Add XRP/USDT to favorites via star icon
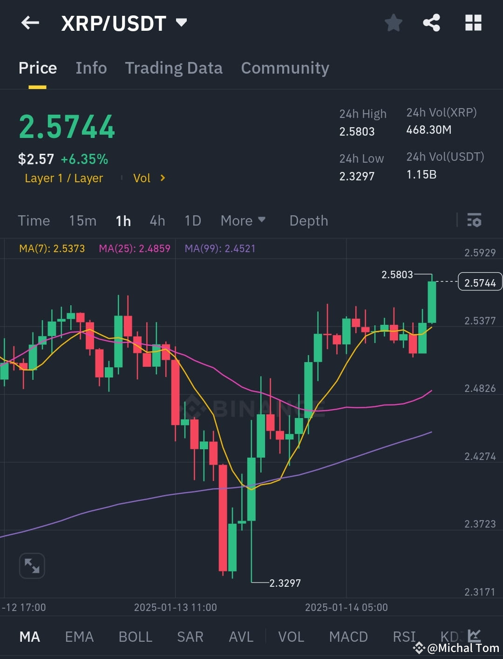 (394, 22)
